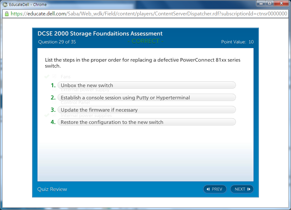Toggle the faded Internal power supplies checkbox

click(x=54, y=115)
